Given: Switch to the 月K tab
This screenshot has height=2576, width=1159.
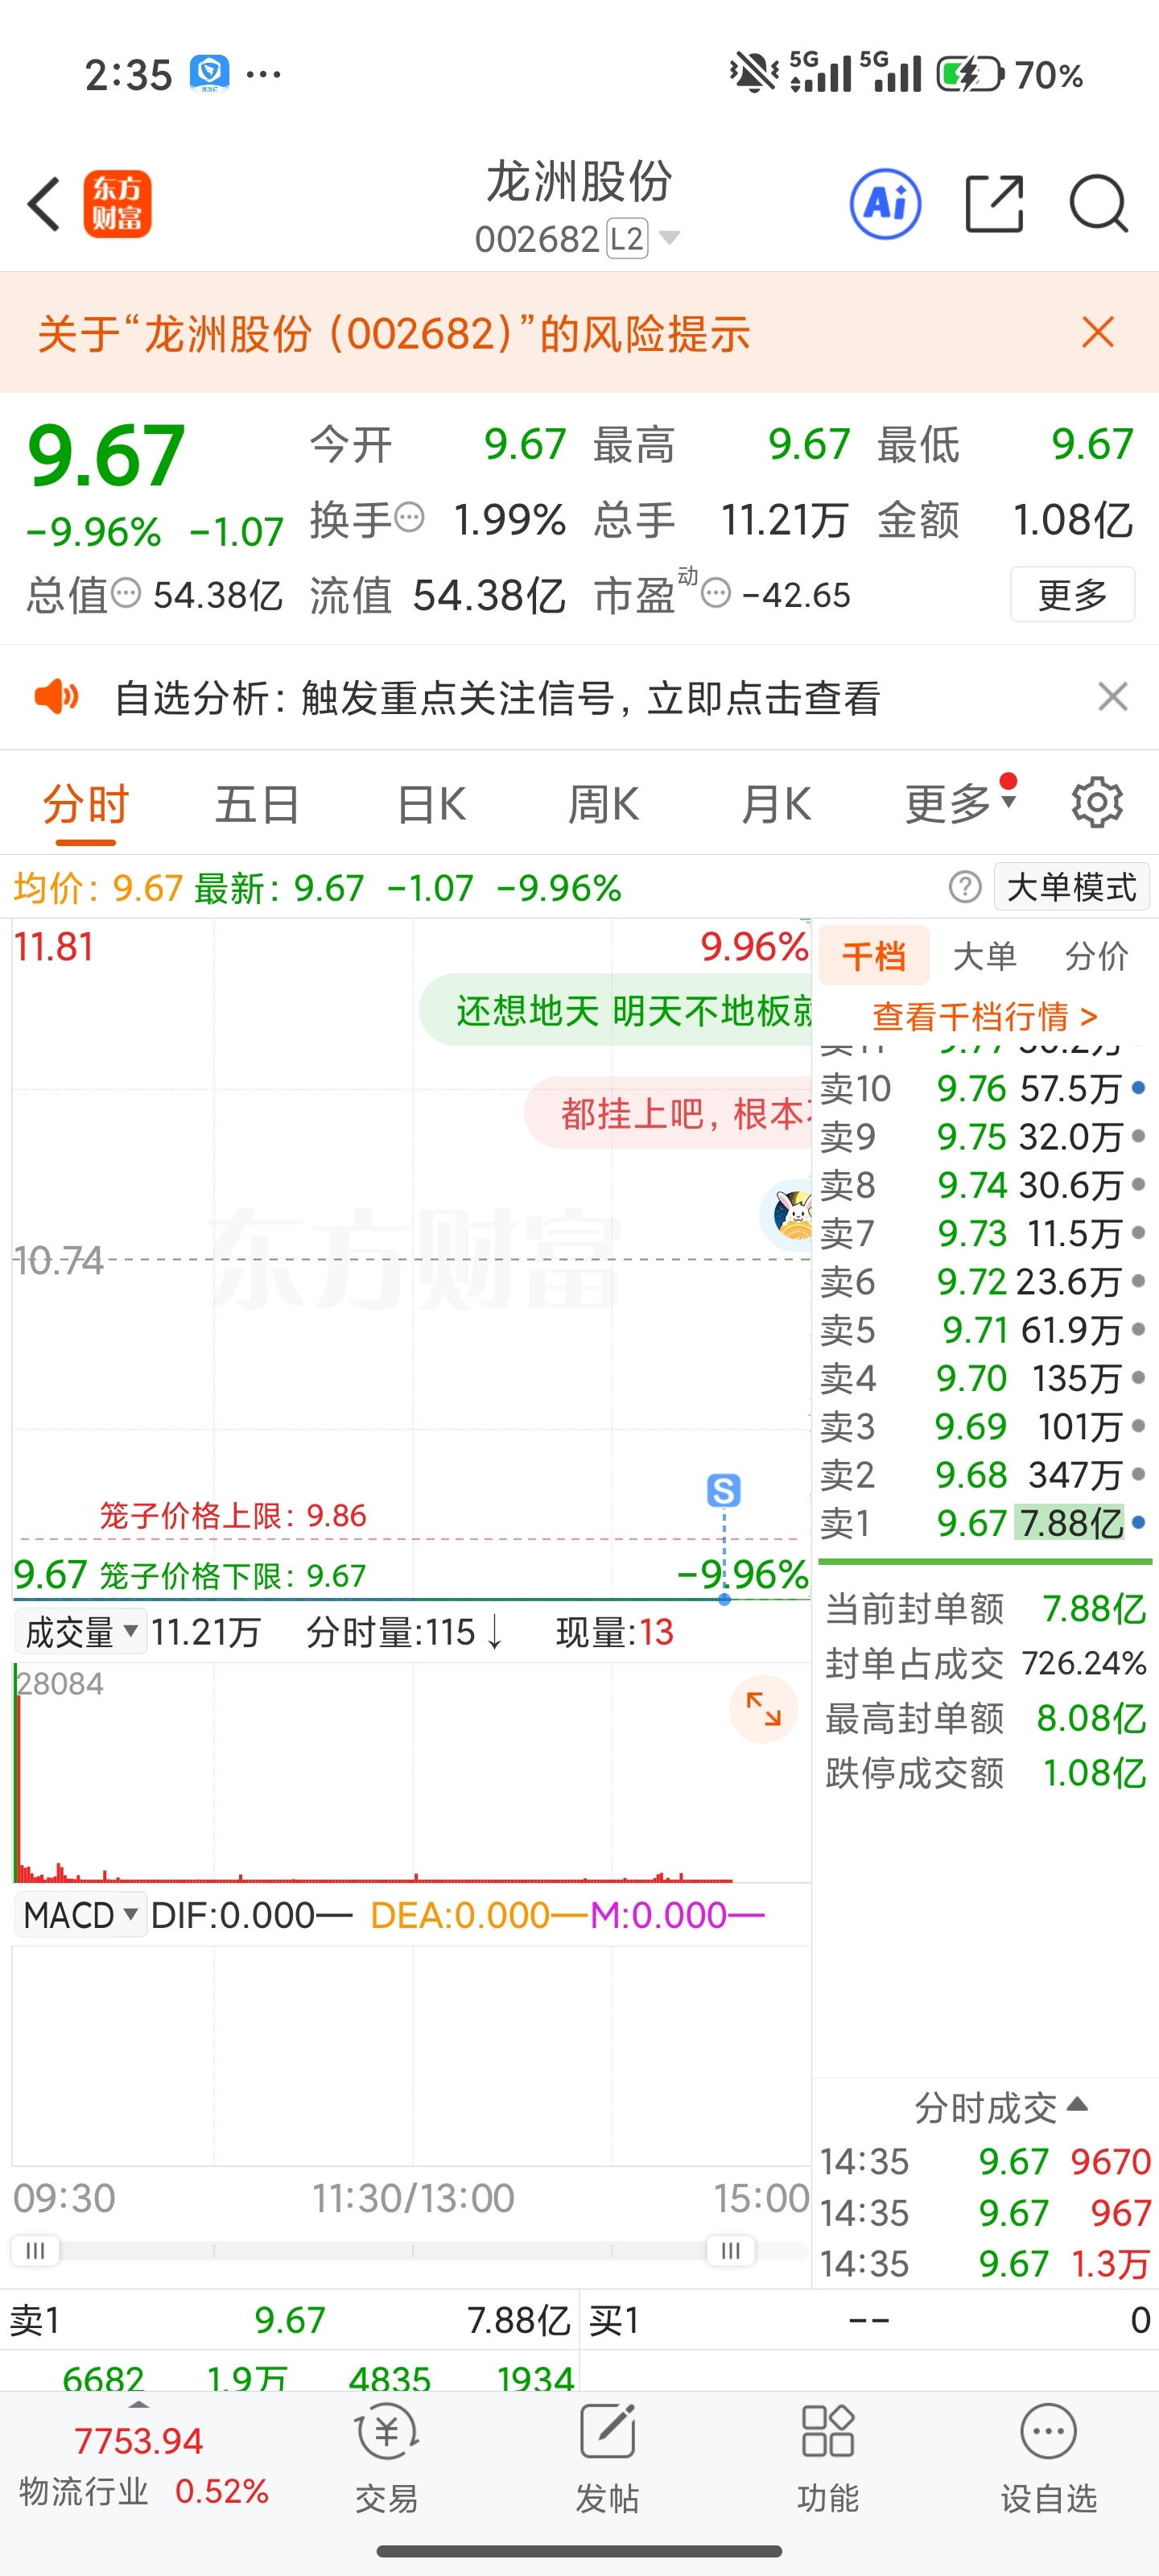Looking at the screenshot, I should click(x=776, y=804).
